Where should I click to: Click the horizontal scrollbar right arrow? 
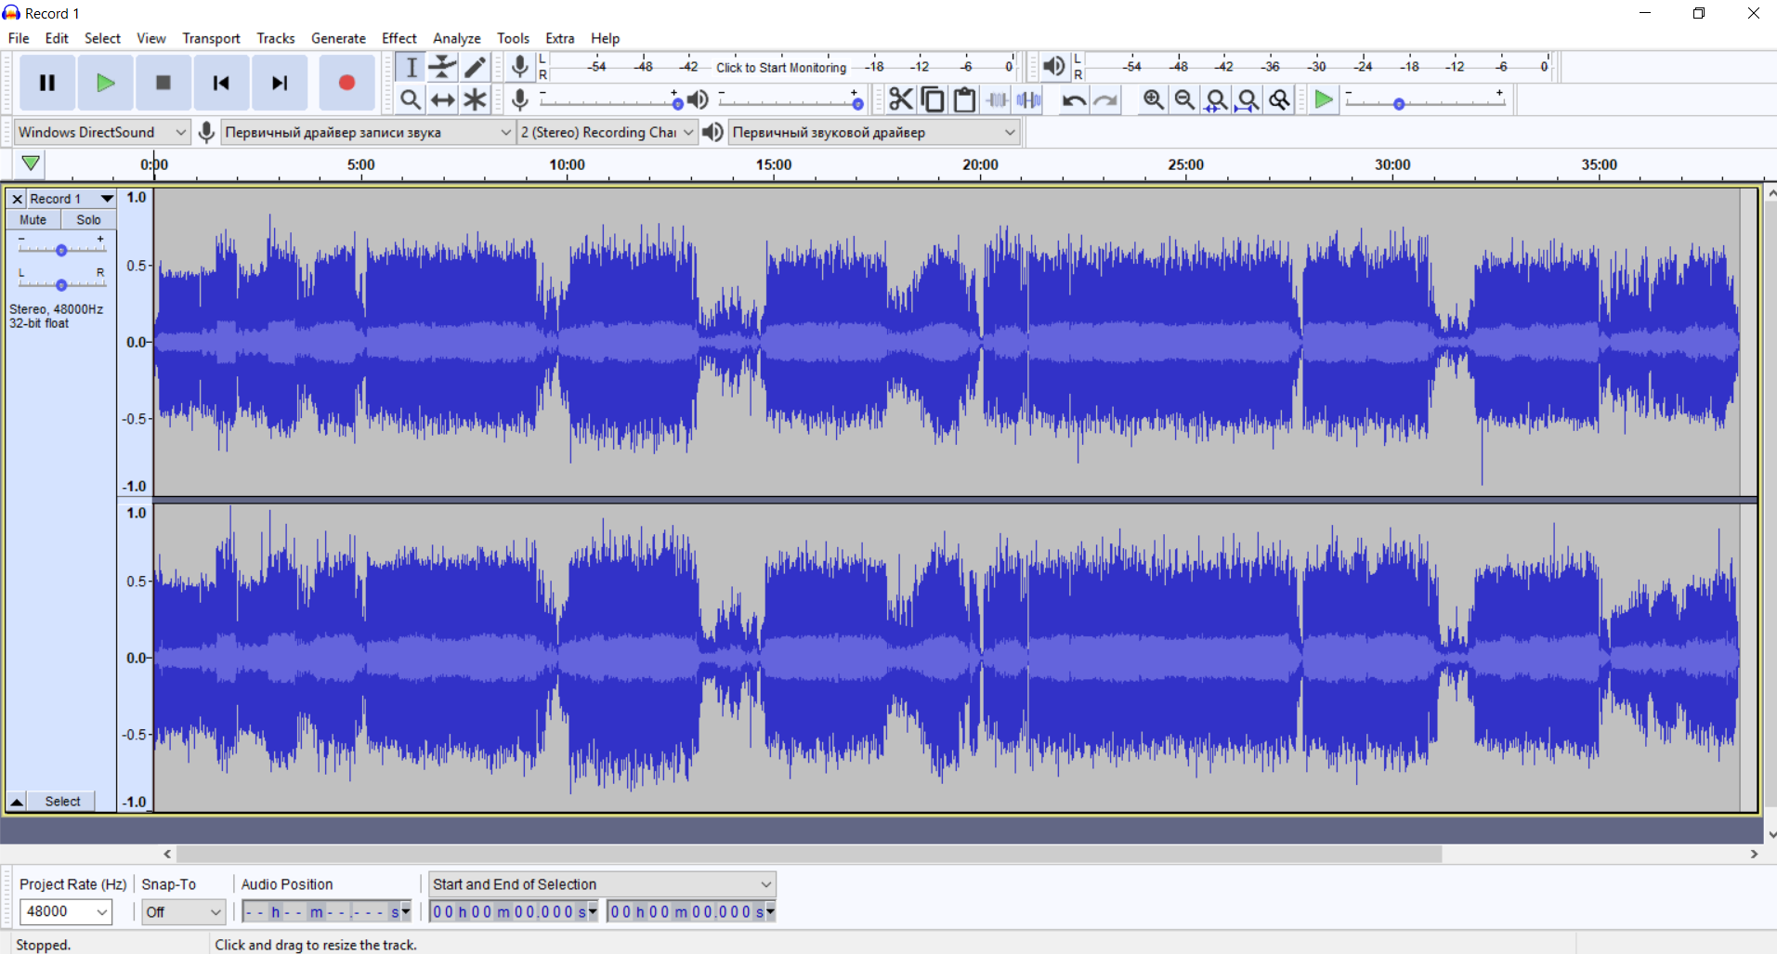pyautogui.click(x=1754, y=854)
